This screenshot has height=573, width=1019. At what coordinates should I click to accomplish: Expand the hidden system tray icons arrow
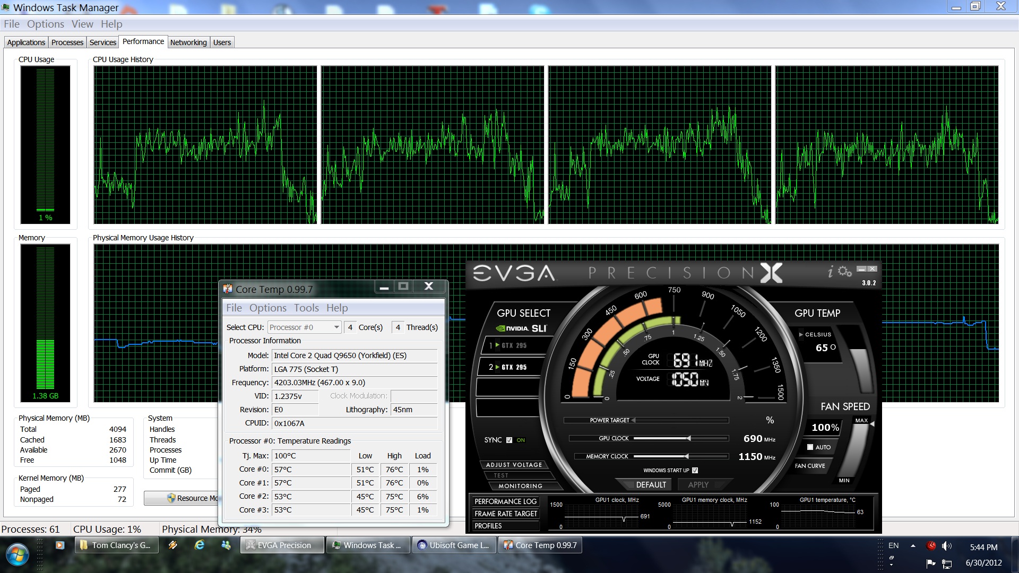(x=913, y=546)
